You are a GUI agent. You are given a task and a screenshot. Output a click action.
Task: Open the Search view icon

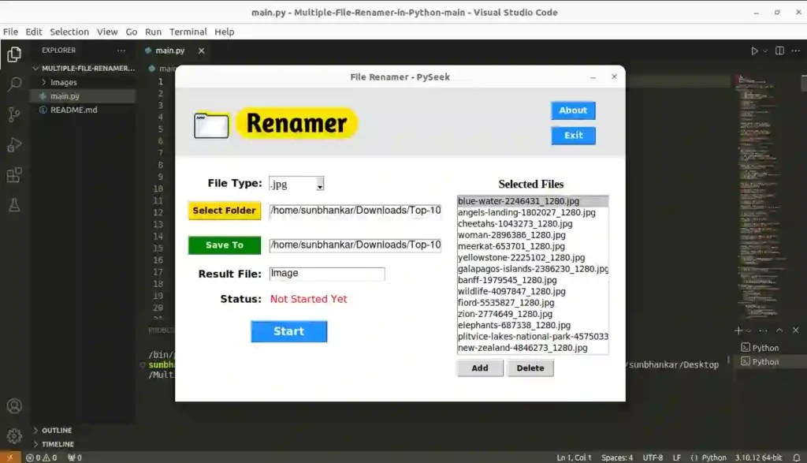(x=13, y=84)
